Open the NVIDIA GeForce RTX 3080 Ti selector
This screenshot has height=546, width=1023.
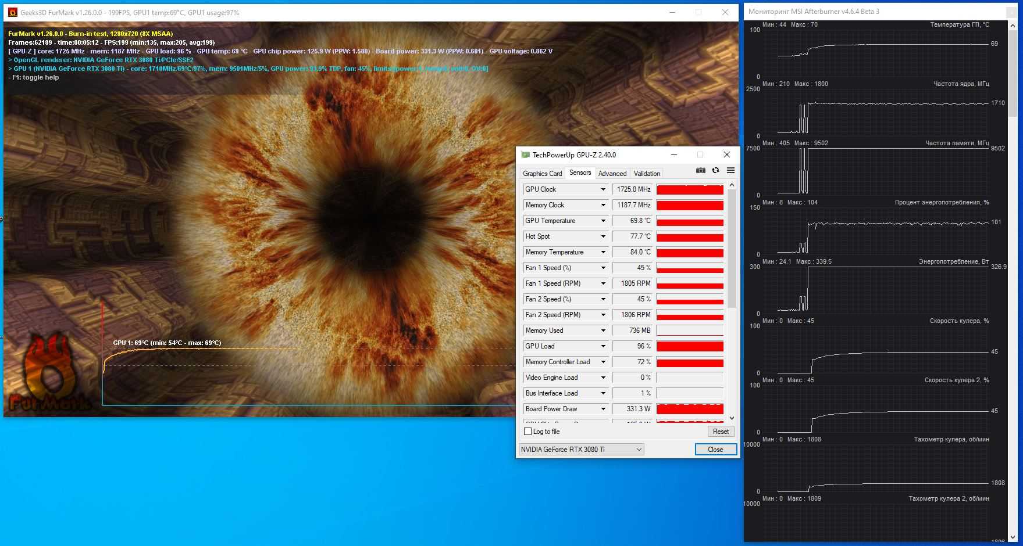(x=581, y=450)
